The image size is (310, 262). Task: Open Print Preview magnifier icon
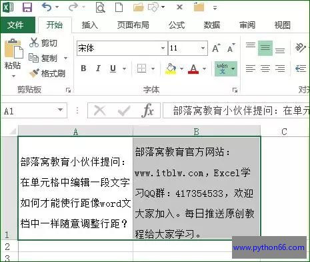(100, 7)
